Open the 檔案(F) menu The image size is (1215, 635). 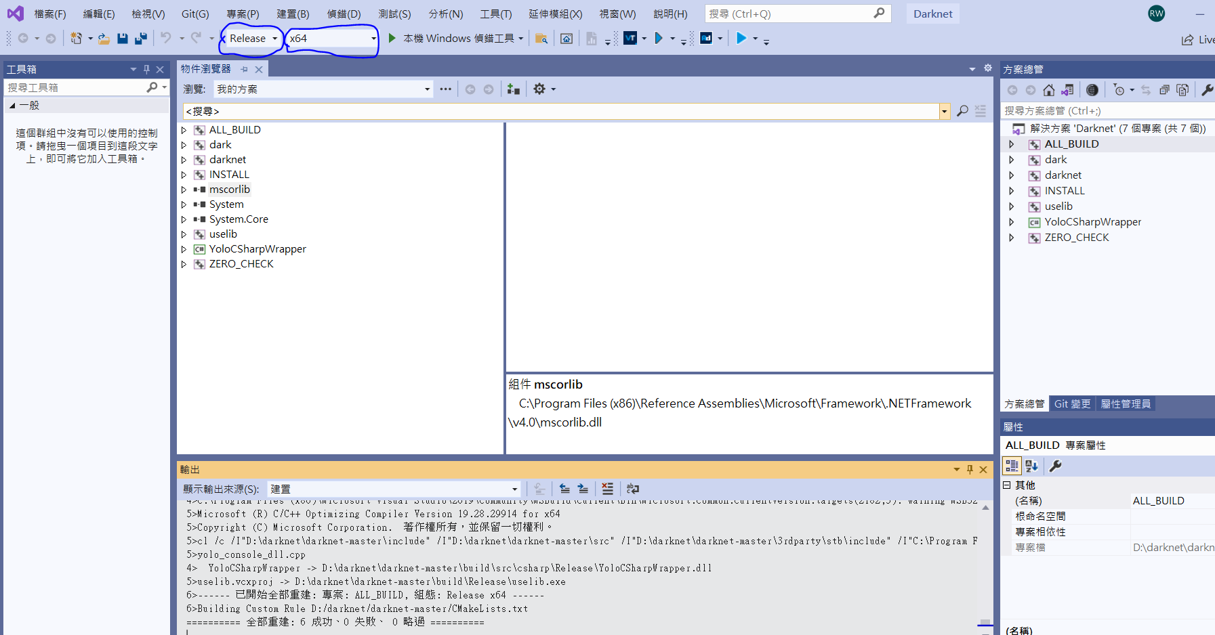coord(50,14)
